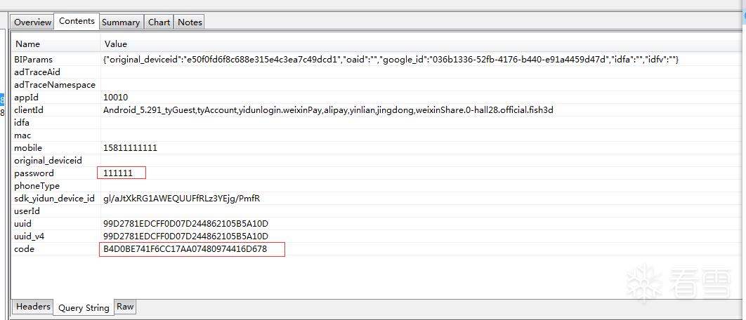Select the userId row
746x320 pixels.
pyautogui.click(x=375, y=211)
